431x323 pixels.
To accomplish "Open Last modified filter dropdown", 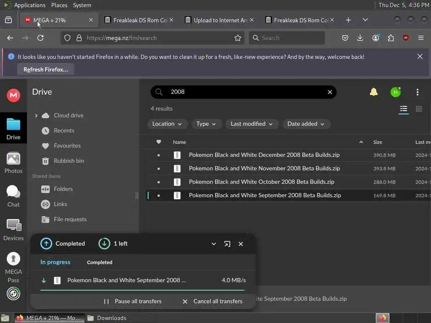I will [252, 124].
